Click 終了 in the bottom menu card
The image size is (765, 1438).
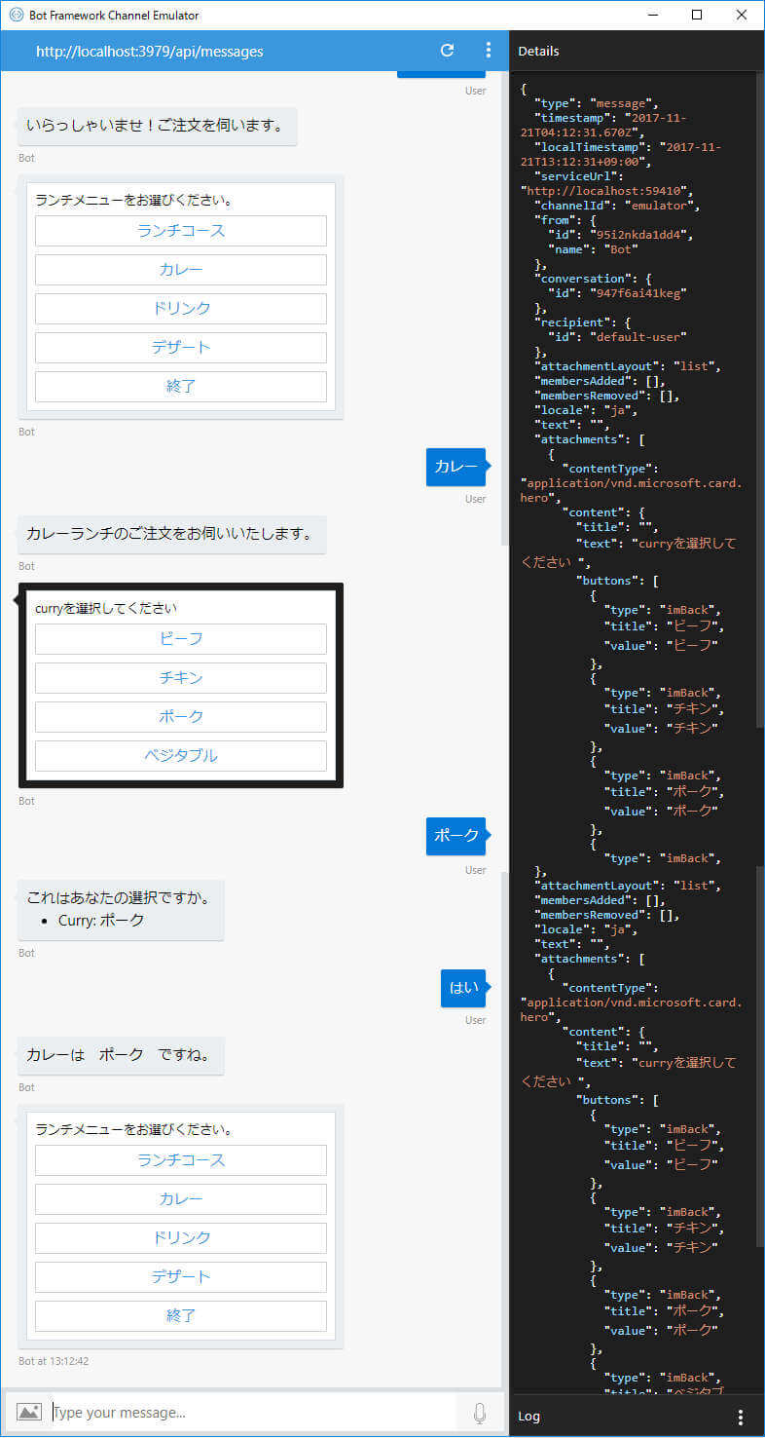point(181,1316)
